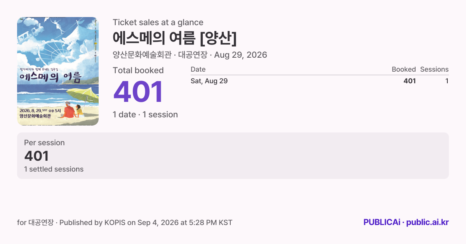The height and width of the screenshot is (244, 466).
Task: Select the Per session card
Action: click(233, 156)
